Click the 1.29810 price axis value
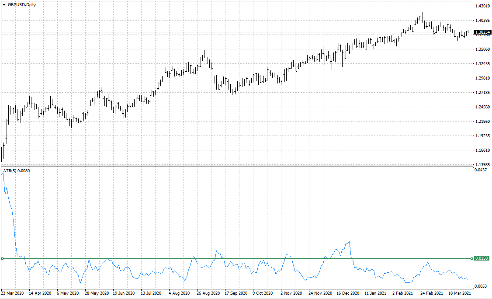 coord(482,78)
